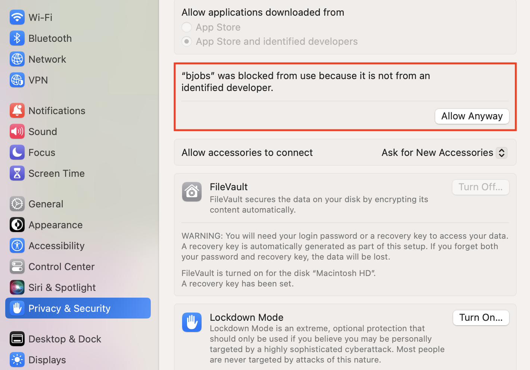Image resolution: width=530 pixels, height=370 pixels.
Task: Click the Screen Time hourglass icon
Action: point(17,173)
